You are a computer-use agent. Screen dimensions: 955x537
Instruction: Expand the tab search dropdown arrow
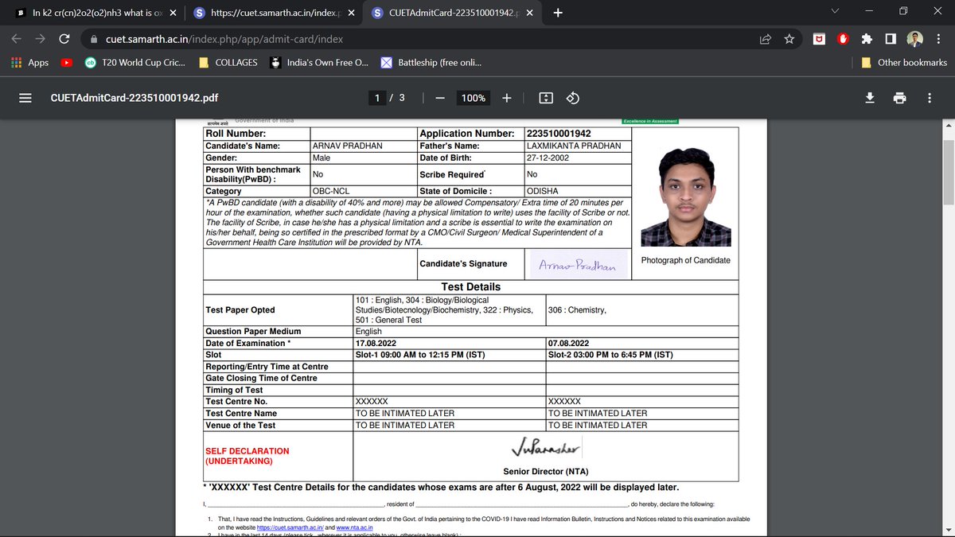[x=834, y=12]
